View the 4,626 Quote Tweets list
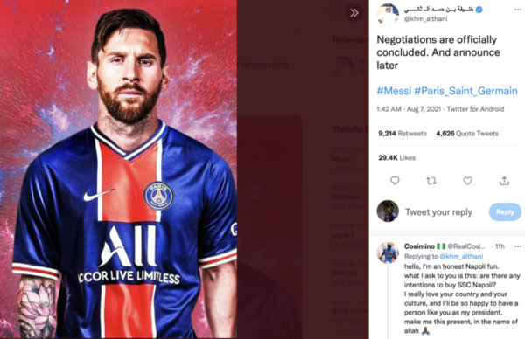This screenshot has height=339, width=525. pyautogui.click(x=467, y=134)
